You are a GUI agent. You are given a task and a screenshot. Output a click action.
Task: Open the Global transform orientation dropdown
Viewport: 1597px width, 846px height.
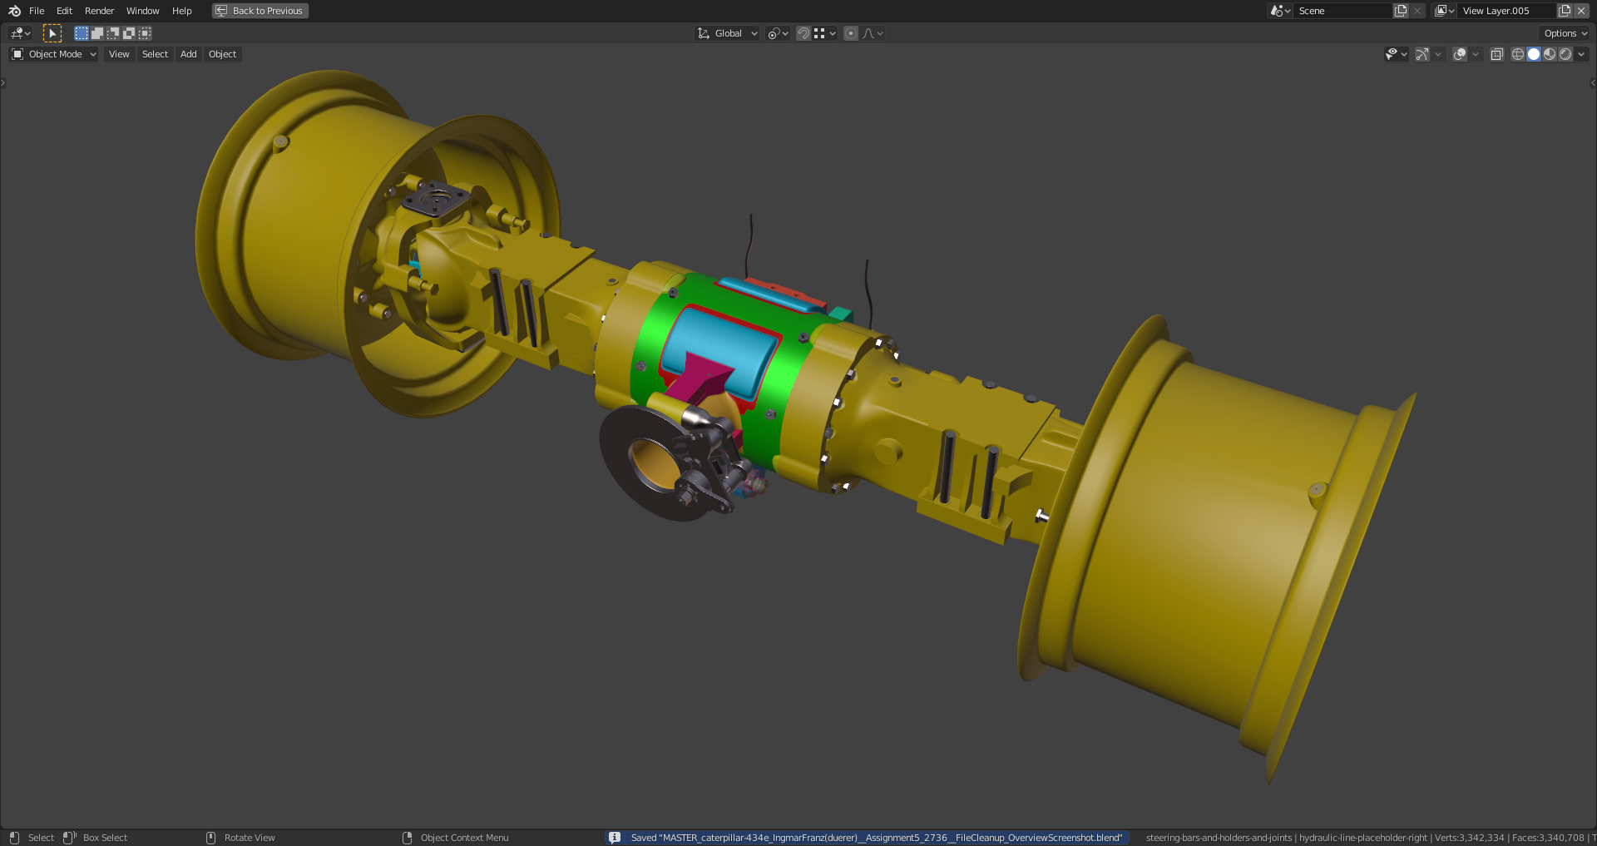tap(728, 33)
